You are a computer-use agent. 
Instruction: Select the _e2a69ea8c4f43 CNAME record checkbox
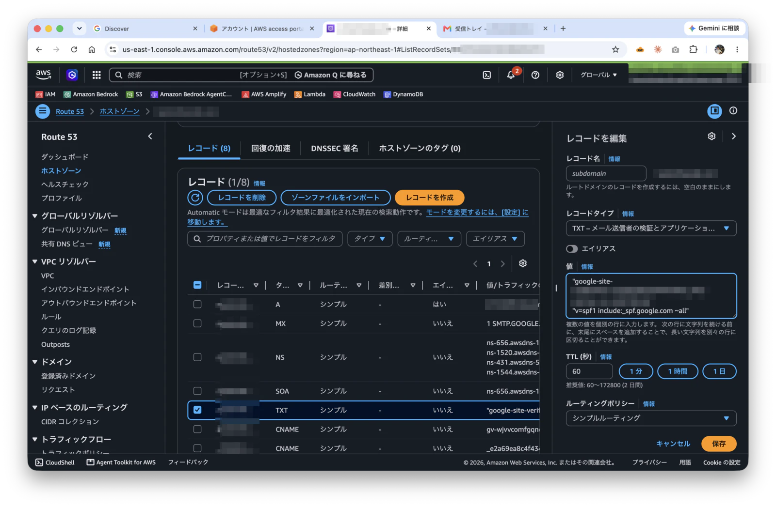[x=197, y=448]
